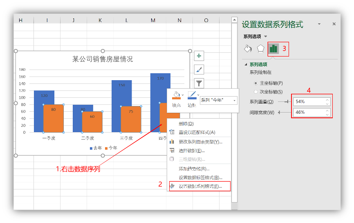
Task: Select column M header
Action: click(x=153, y=20)
